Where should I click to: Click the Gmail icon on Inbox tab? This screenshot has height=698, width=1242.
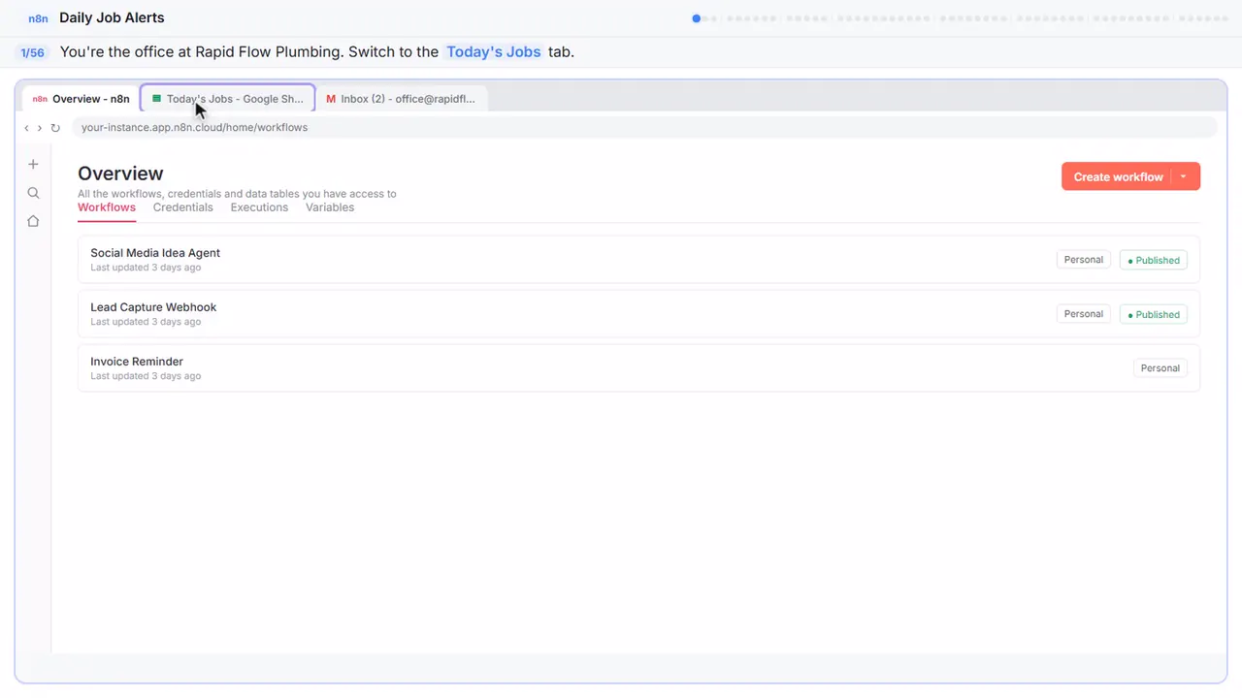pos(331,99)
